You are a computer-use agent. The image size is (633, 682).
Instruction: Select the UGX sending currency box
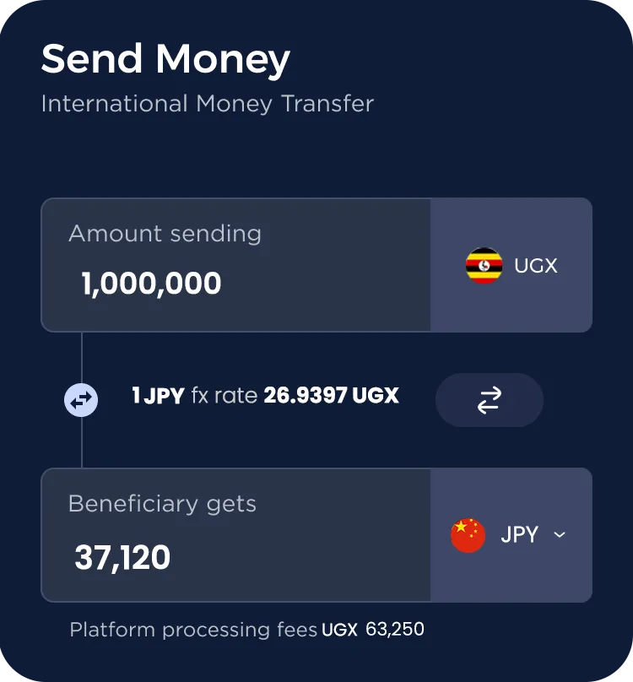click(511, 265)
